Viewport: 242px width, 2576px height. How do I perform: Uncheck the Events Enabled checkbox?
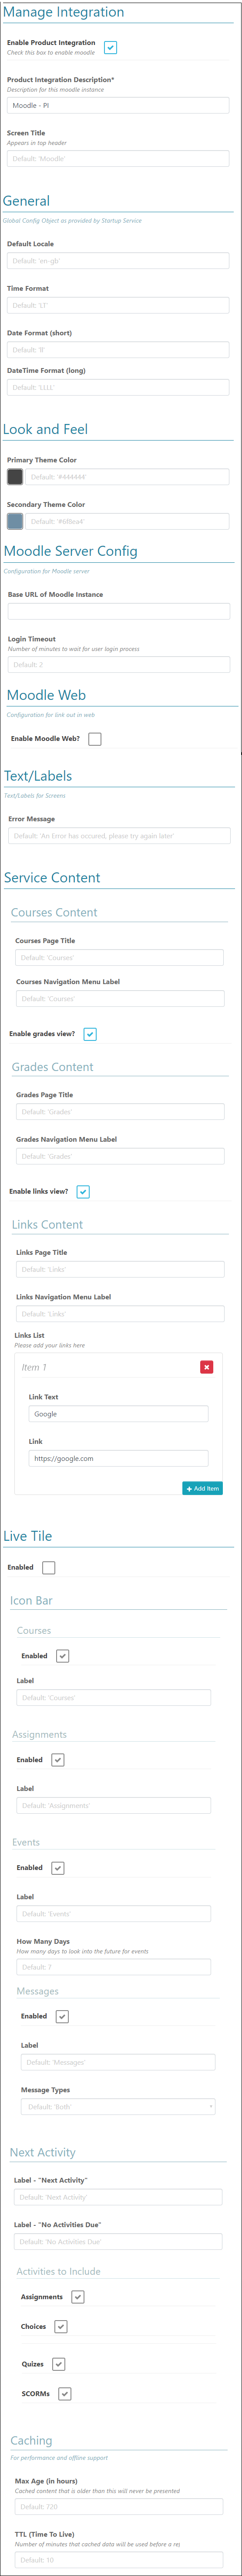pyautogui.click(x=58, y=1868)
